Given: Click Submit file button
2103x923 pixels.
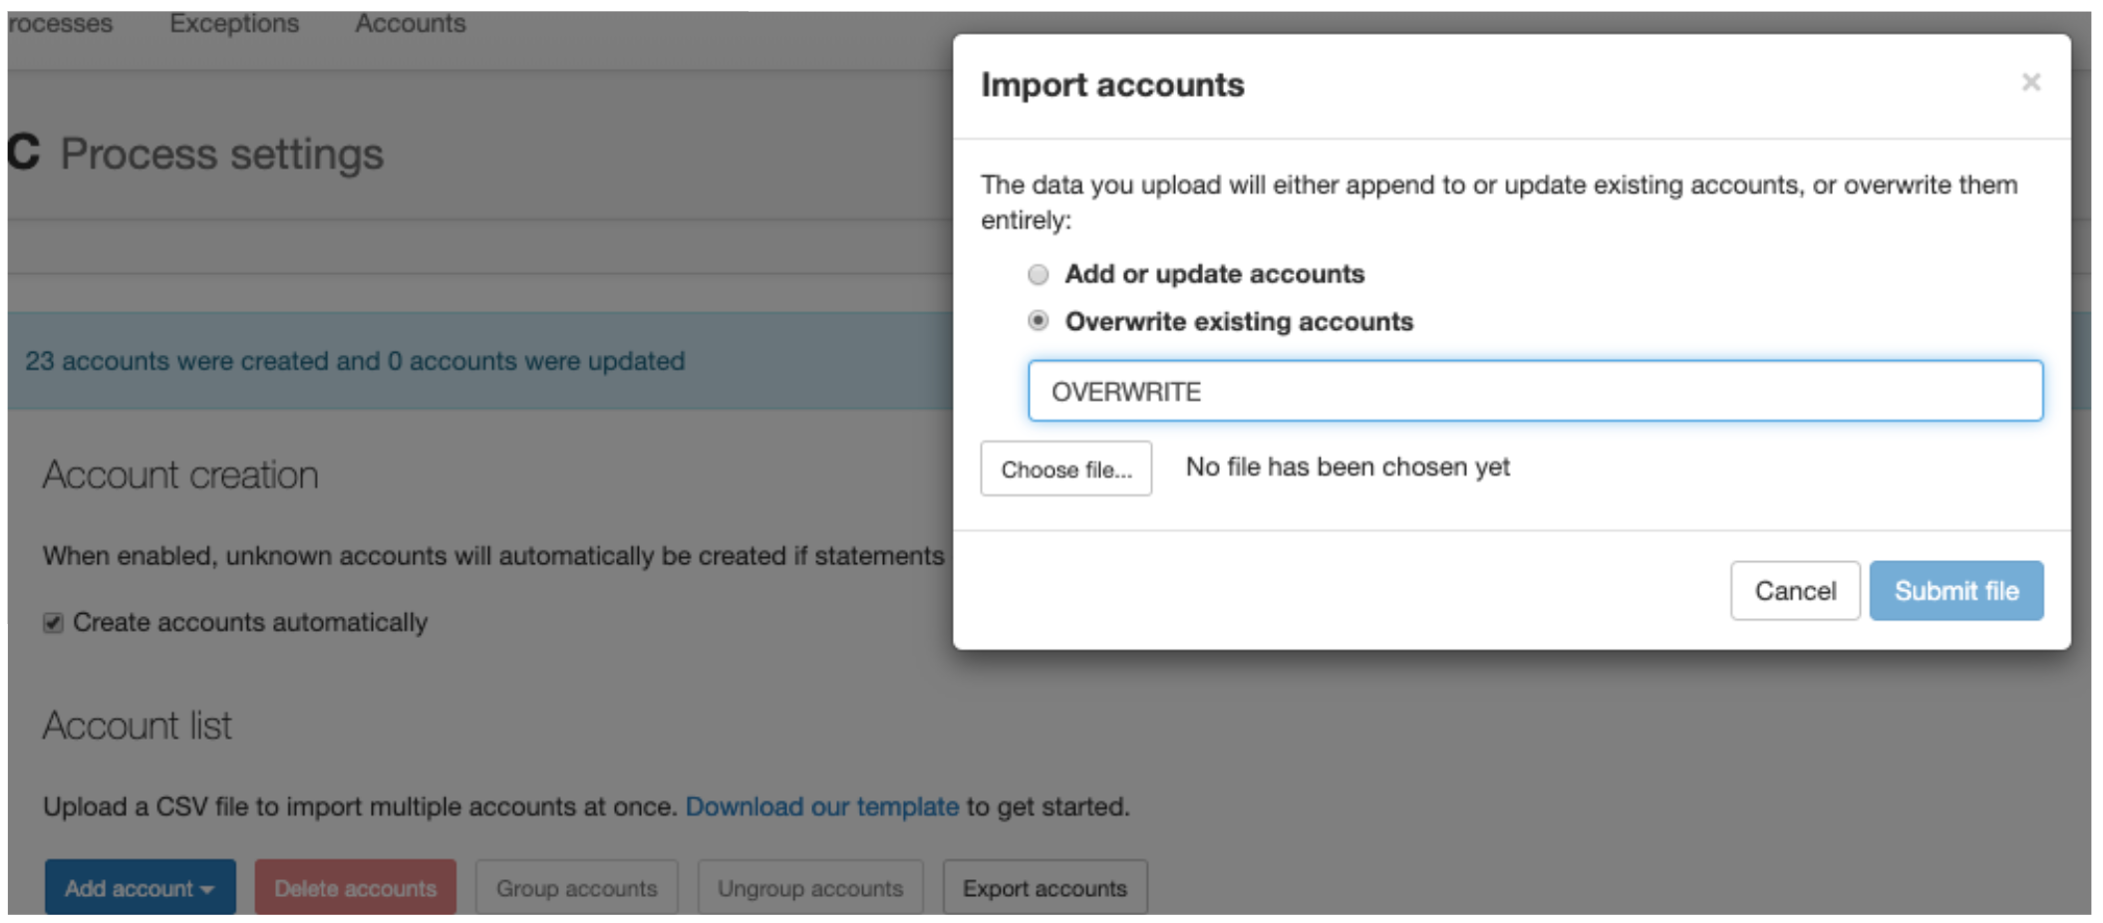Looking at the screenshot, I should click(x=1955, y=591).
